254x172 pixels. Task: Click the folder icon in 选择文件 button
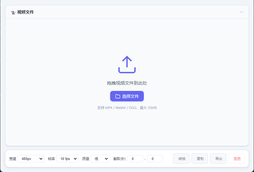117,96
